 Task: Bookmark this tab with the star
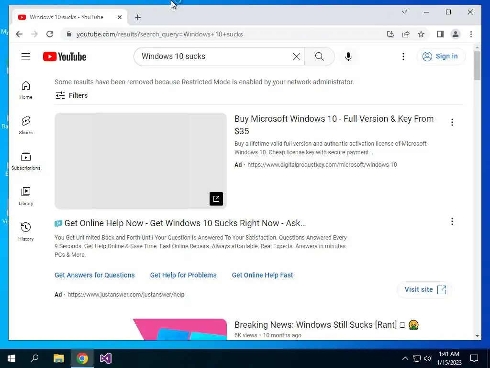click(421, 34)
